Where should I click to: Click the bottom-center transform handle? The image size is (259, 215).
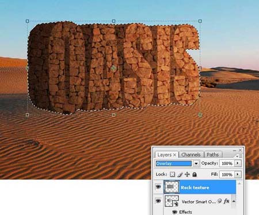[113, 115]
